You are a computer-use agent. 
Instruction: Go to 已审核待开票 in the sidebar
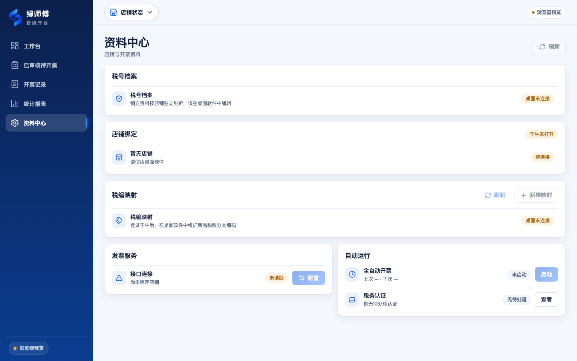[x=46, y=65]
